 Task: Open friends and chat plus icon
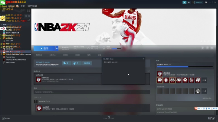(214, 118)
